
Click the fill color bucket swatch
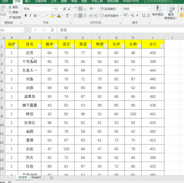(52, 16)
